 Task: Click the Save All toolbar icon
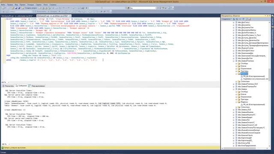click(x=19, y=8)
